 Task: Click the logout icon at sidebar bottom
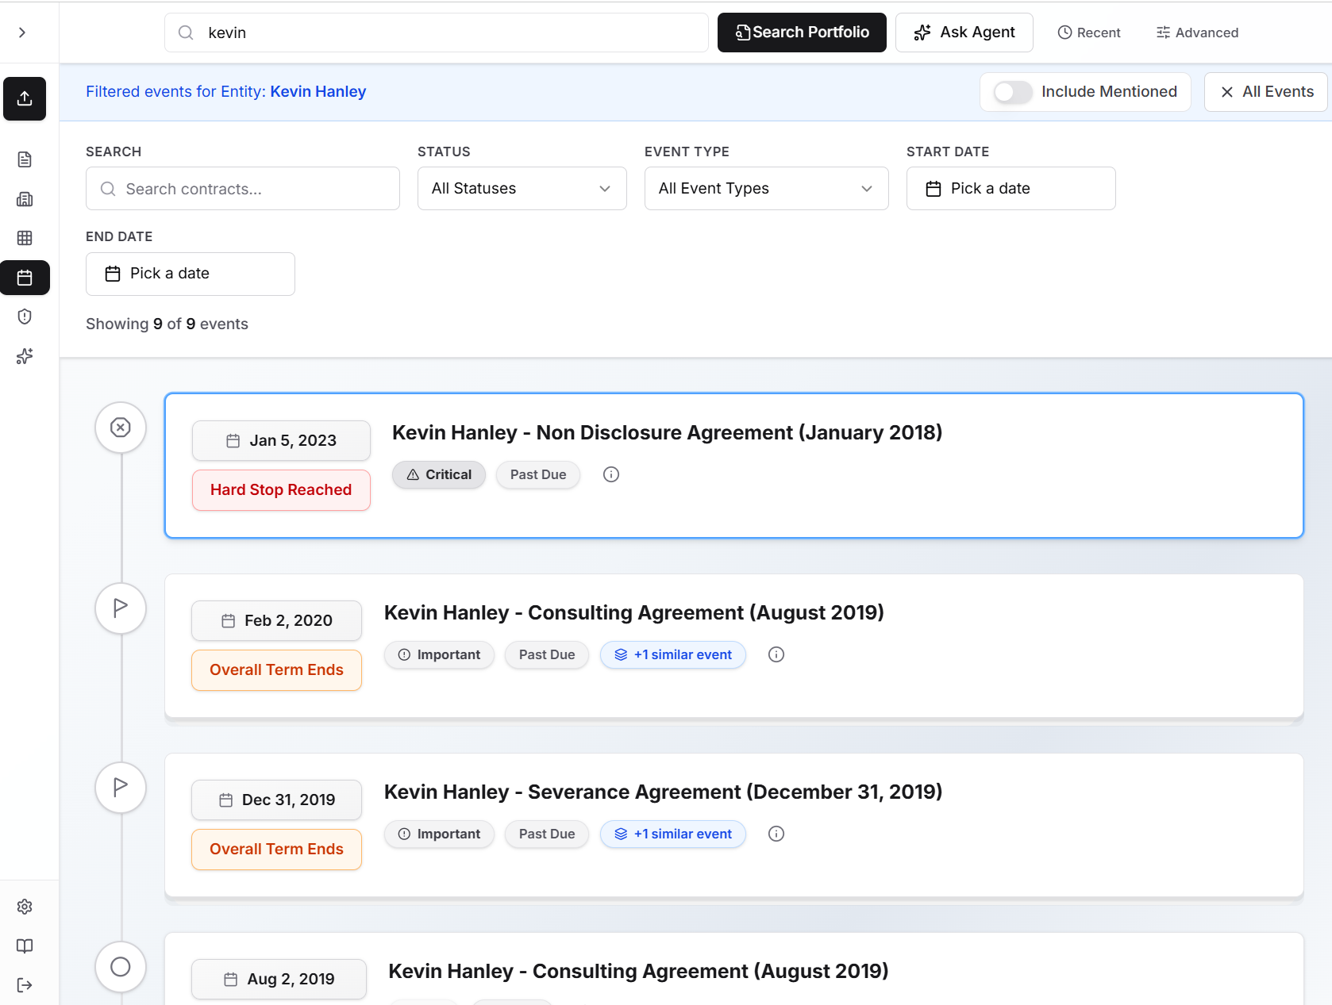pos(25,985)
